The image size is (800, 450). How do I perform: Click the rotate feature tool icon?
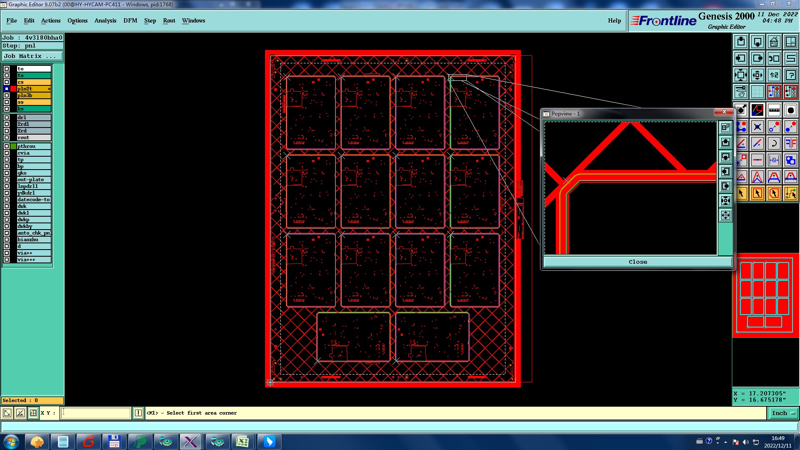click(774, 144)
